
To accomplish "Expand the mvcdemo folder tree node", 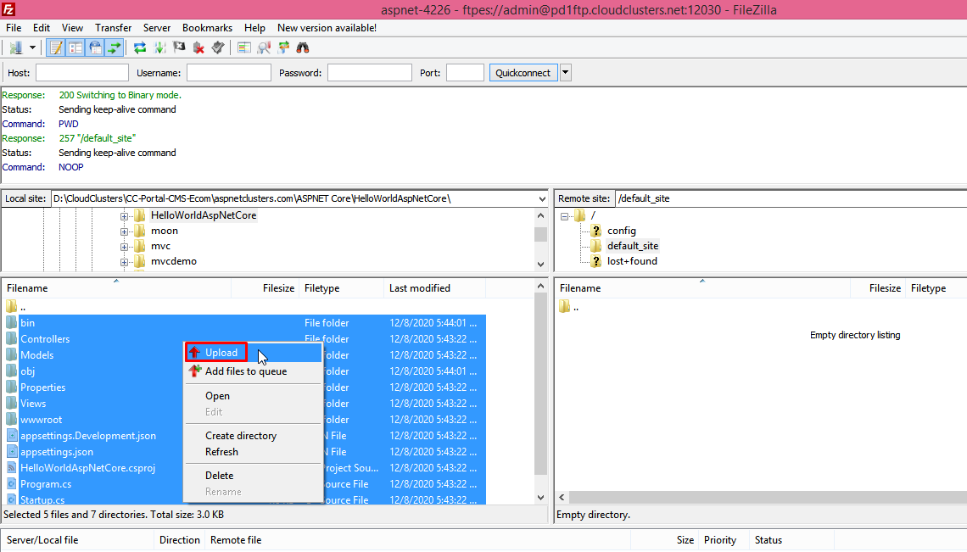I will point(124,262).
